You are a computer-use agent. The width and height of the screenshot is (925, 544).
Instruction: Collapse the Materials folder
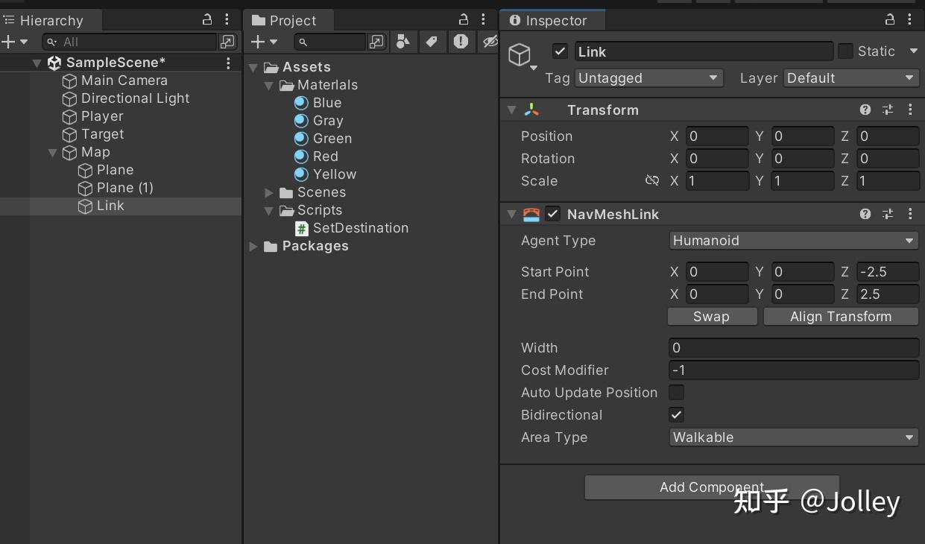click(x=270, y=85)
